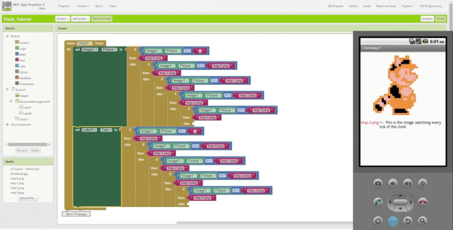453x230 pixels.
Task: Select tmp-0.png in the Media list
Action: pyautogui.click(x=17, y=178)
